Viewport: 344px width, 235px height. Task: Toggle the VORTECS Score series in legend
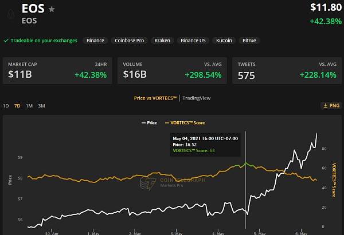point(185,123)
